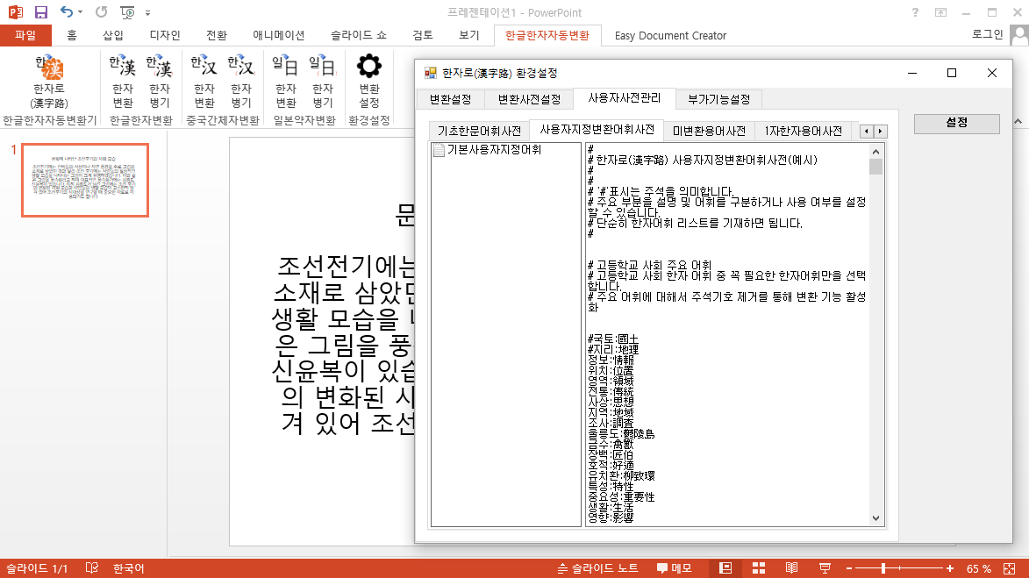The width and height of the screenshot is (1029, 578).
Task: Click the zoom slider in status bar
Action: (x=883, y=568)
